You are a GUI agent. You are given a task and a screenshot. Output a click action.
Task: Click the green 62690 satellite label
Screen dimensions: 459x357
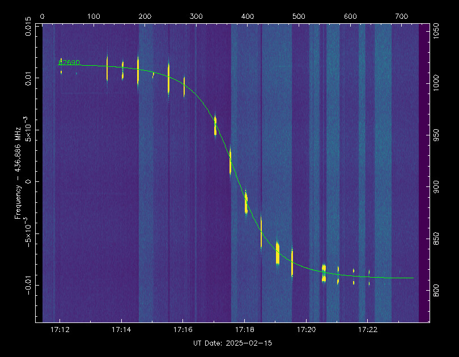tap(69, 62)
